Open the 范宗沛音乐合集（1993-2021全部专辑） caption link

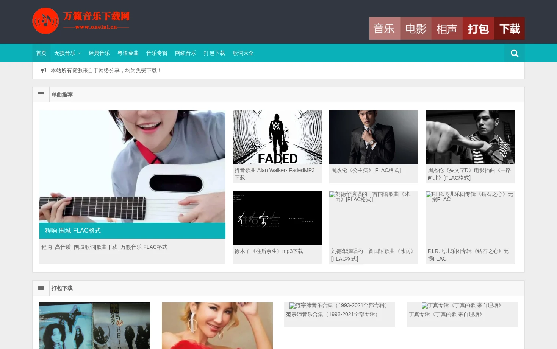(x=333, y=314)
